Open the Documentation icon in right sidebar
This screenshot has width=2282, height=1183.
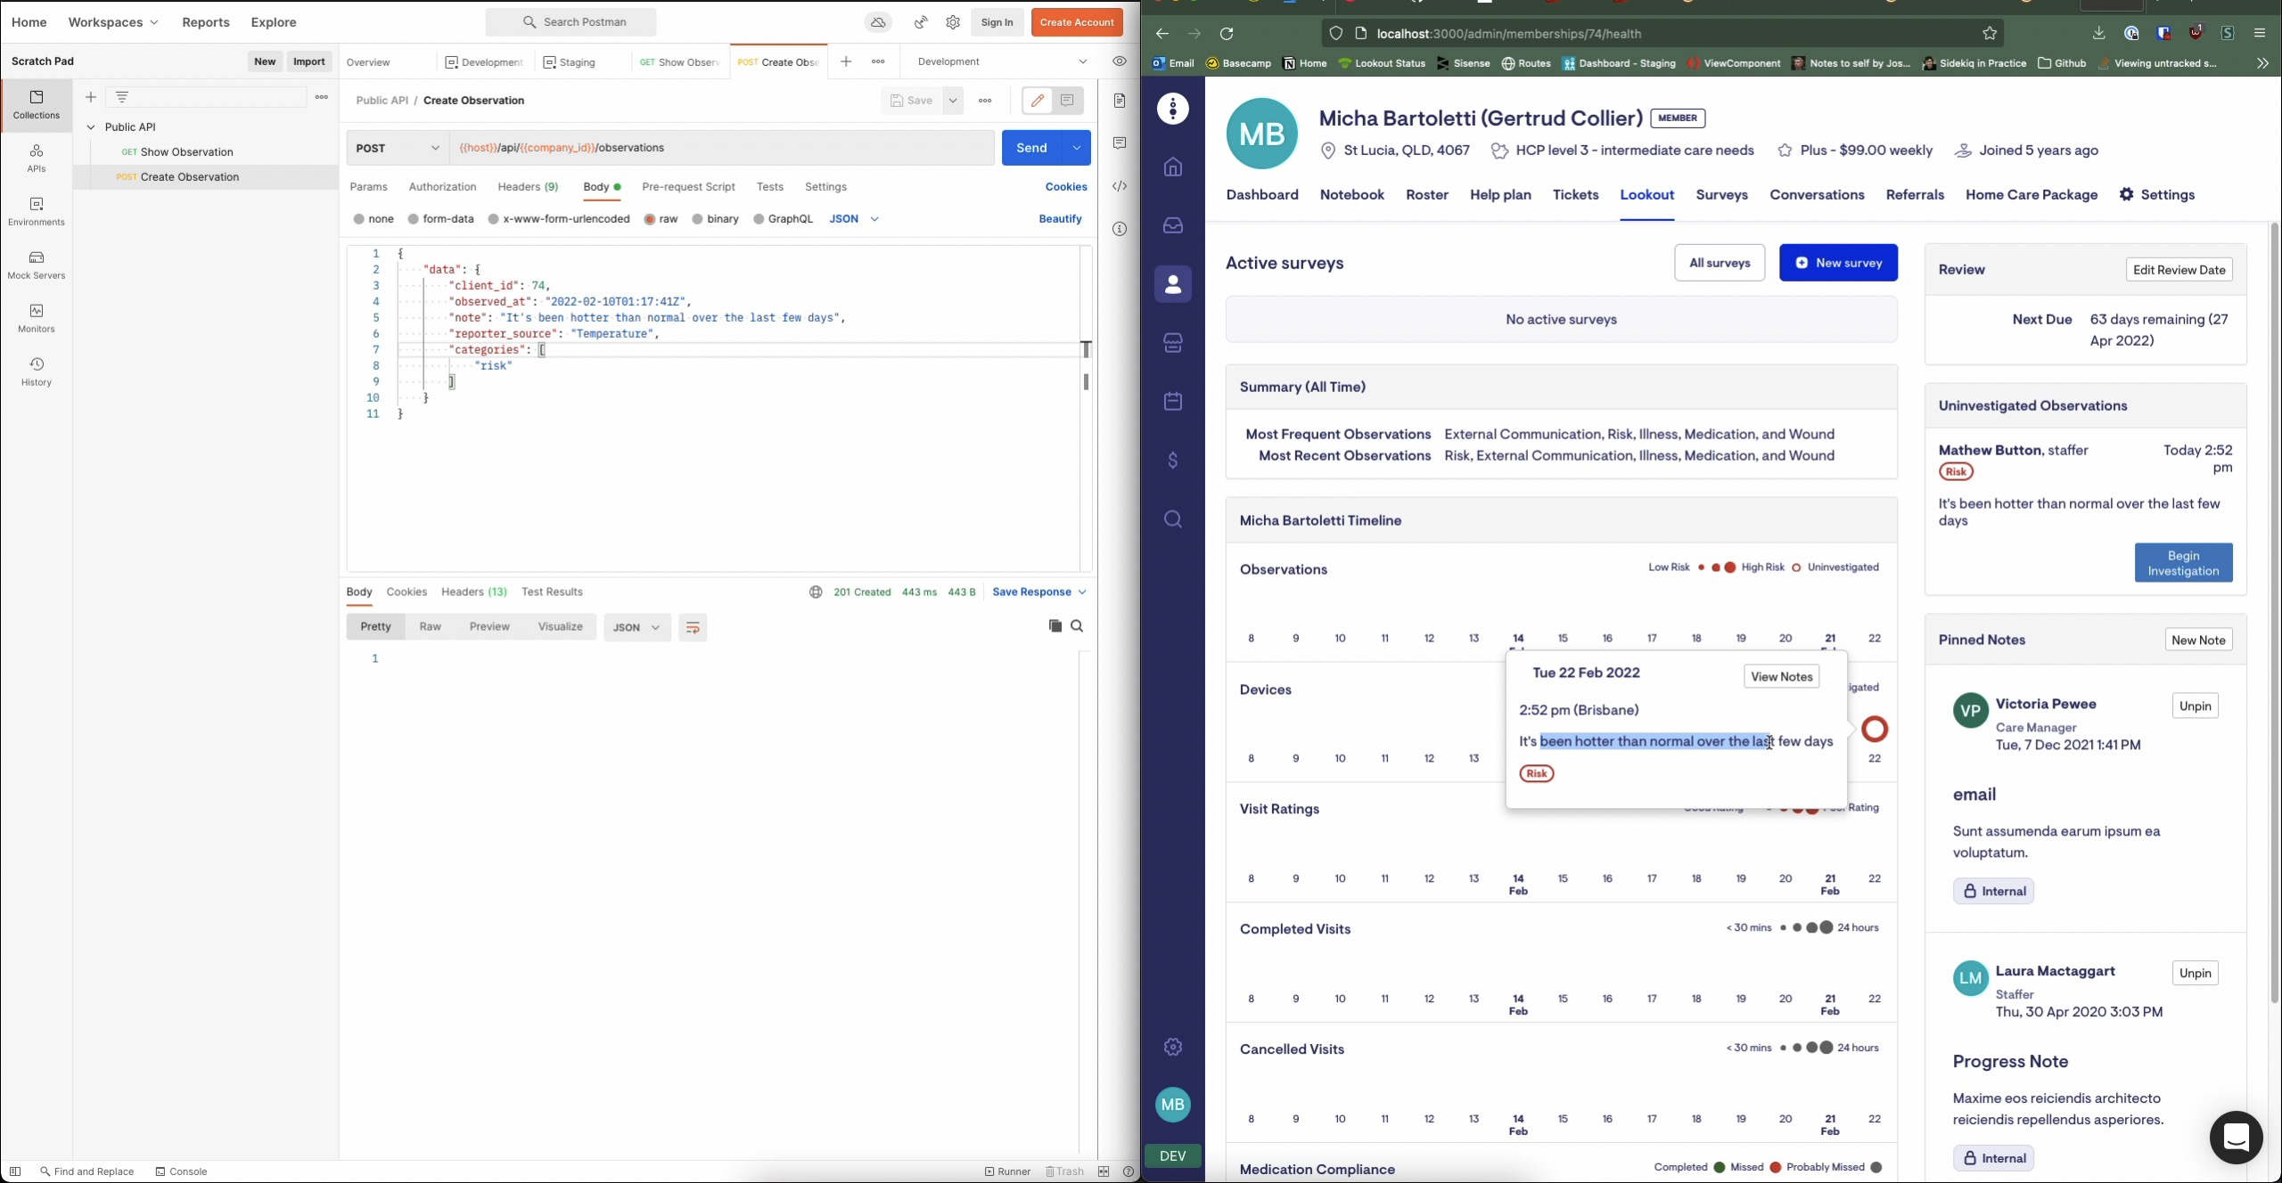pyautogui.click(x=1120, y=101)
